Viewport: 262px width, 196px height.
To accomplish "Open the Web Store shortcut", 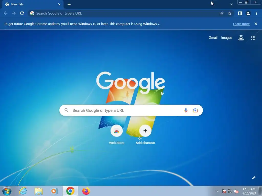I will 117,135.
